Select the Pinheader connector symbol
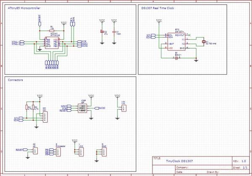The height and width of the screenshot is (176, 252). click(58, 152)
